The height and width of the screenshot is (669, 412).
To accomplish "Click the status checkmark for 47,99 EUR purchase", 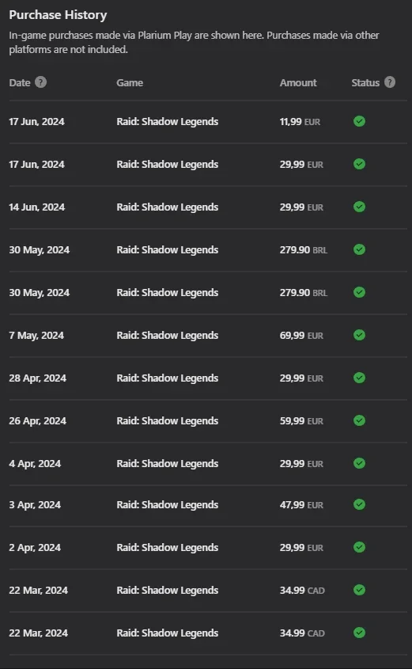I will (360, 504).
